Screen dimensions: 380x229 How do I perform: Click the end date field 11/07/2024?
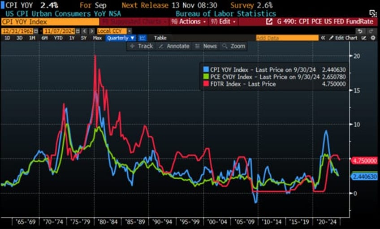pyautogui.click(x=59, y=31)
